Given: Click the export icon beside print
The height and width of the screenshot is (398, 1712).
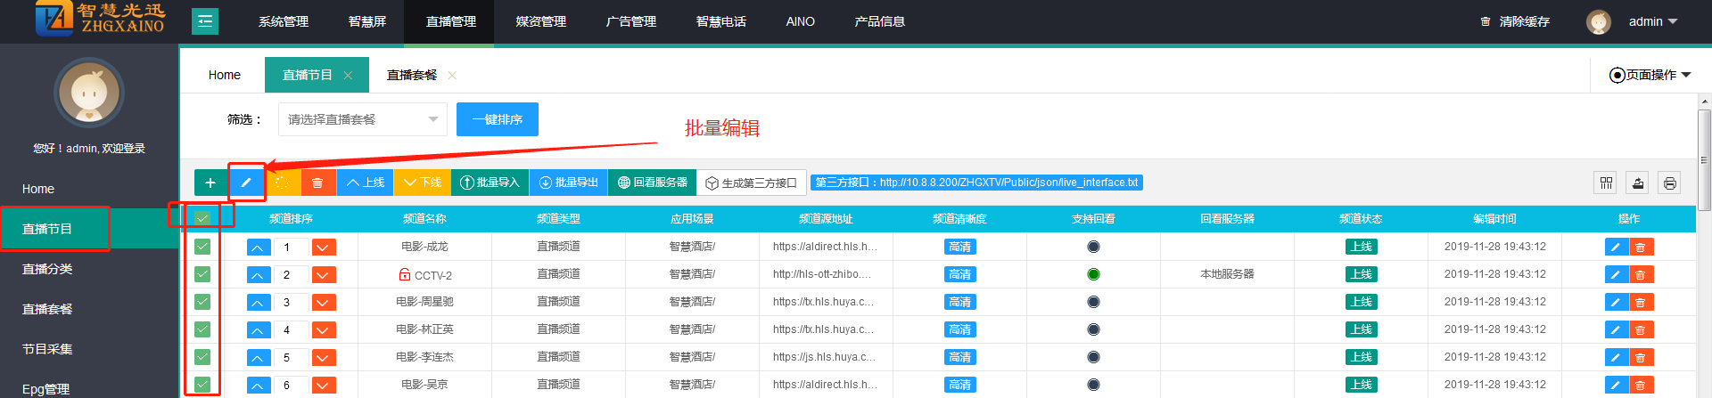Looking at the screenshot, I should tap(1638, 183).
